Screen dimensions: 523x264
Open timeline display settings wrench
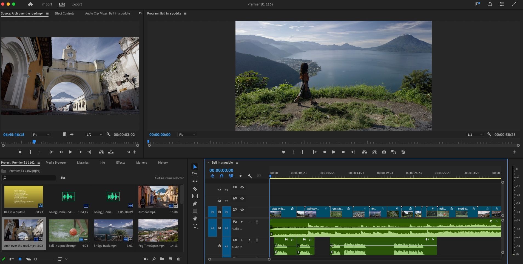click(x=250, y=176)
